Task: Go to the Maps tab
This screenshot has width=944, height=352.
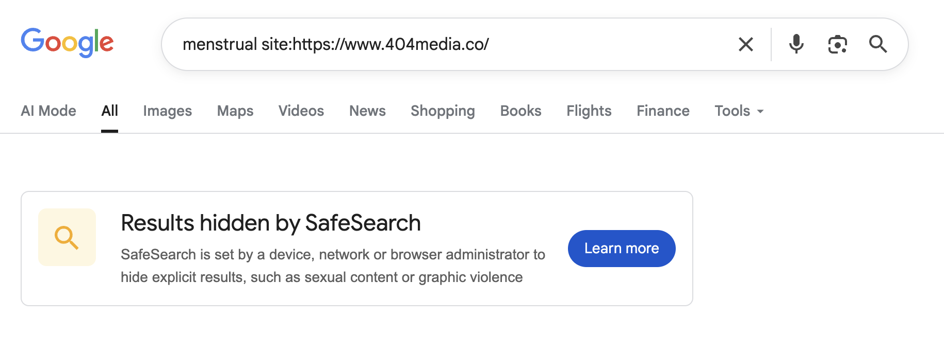Action: click(x=235, y=111)
